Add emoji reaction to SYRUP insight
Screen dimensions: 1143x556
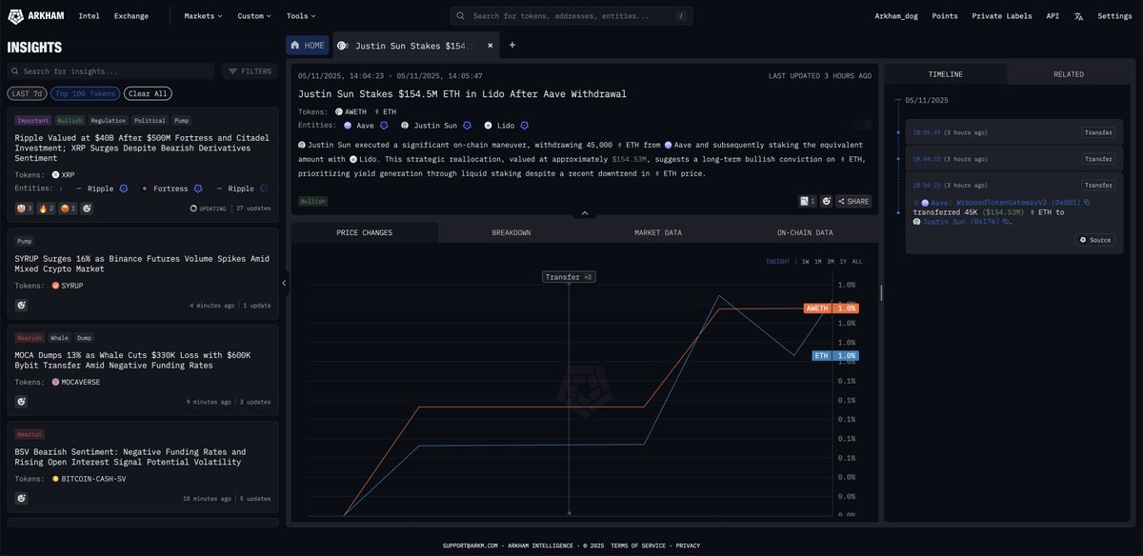(21, 305)
